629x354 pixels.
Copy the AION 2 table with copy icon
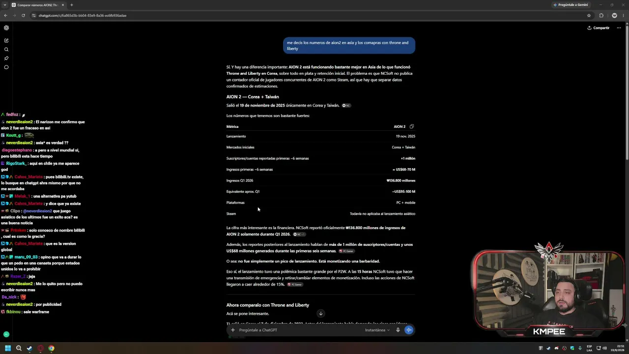pyautogui.click(x=412, y=126)
